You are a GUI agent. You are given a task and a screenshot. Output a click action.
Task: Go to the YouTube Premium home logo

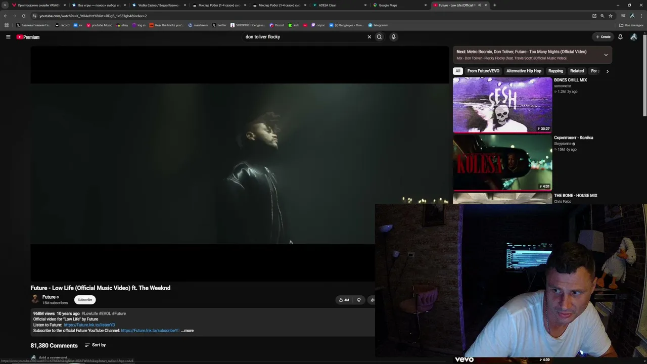(28, 37)
